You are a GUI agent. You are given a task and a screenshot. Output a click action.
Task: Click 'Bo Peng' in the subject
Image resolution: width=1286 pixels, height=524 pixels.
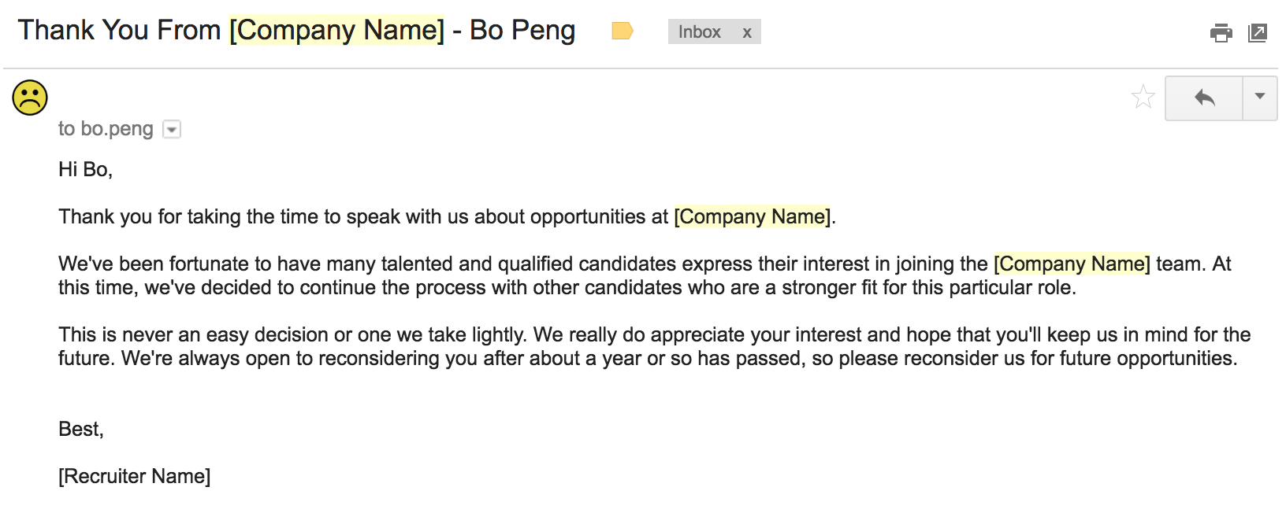point(522,30)
